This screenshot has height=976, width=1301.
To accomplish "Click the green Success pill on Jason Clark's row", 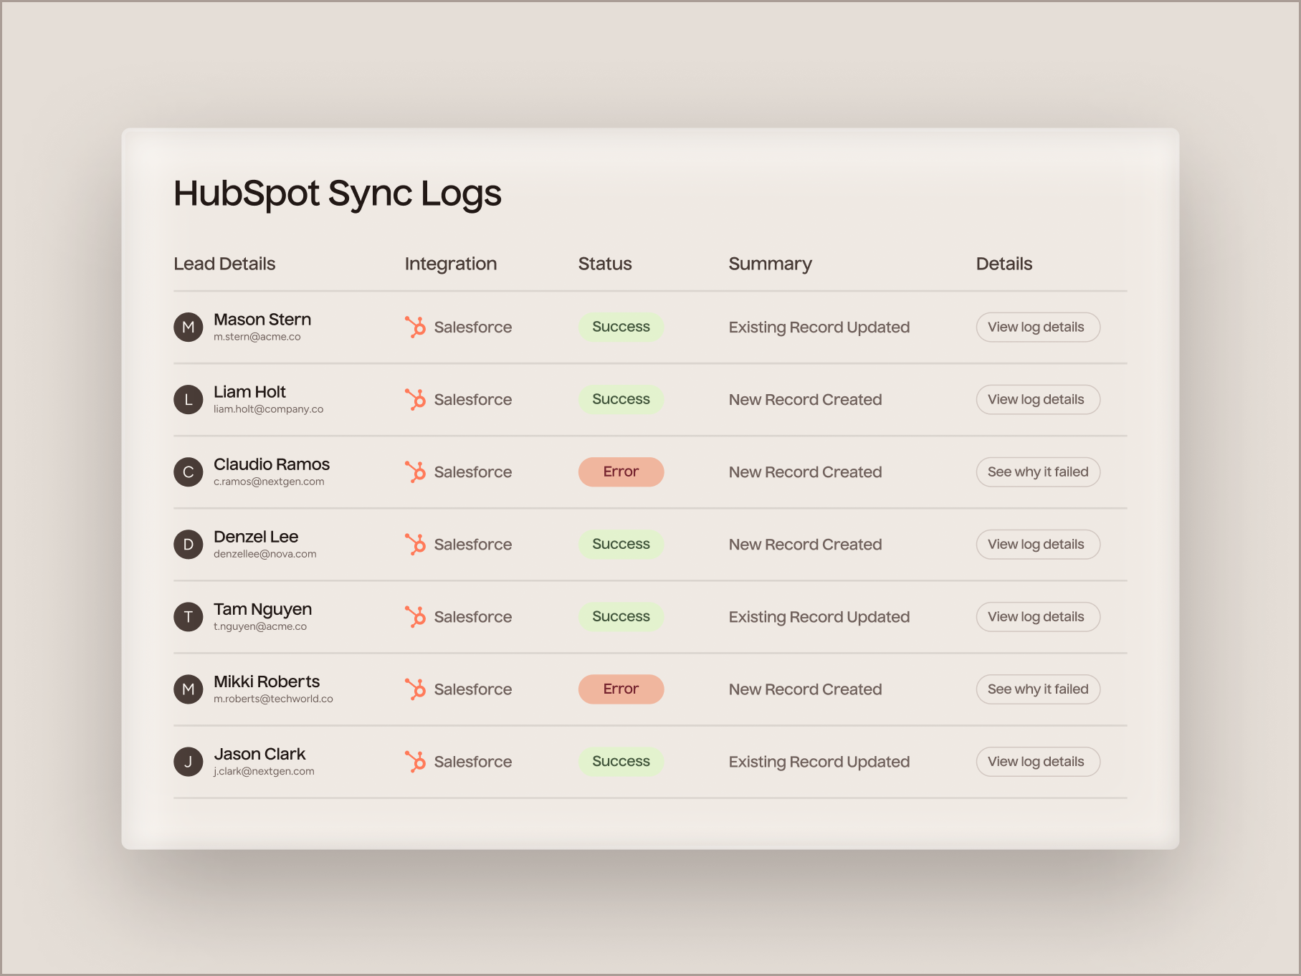I will (x=621, y=762).
